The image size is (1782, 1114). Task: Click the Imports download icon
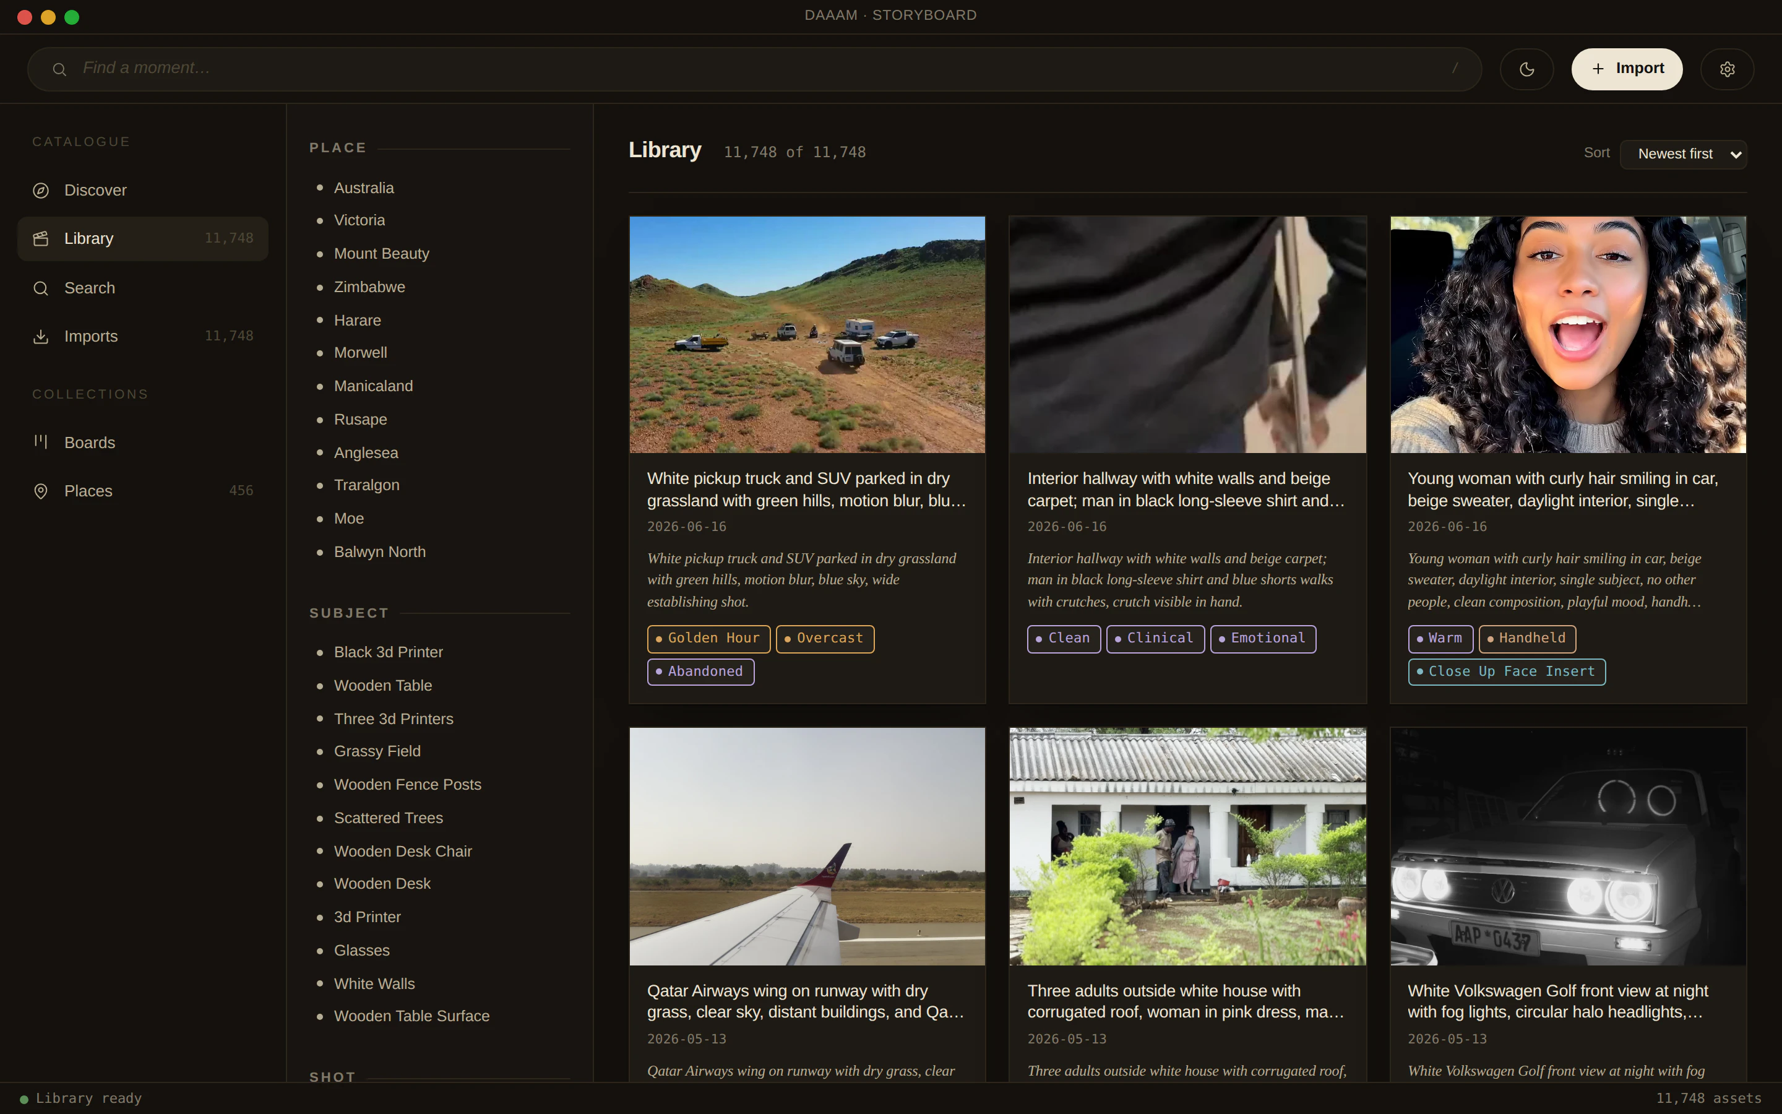coord(40,337)
